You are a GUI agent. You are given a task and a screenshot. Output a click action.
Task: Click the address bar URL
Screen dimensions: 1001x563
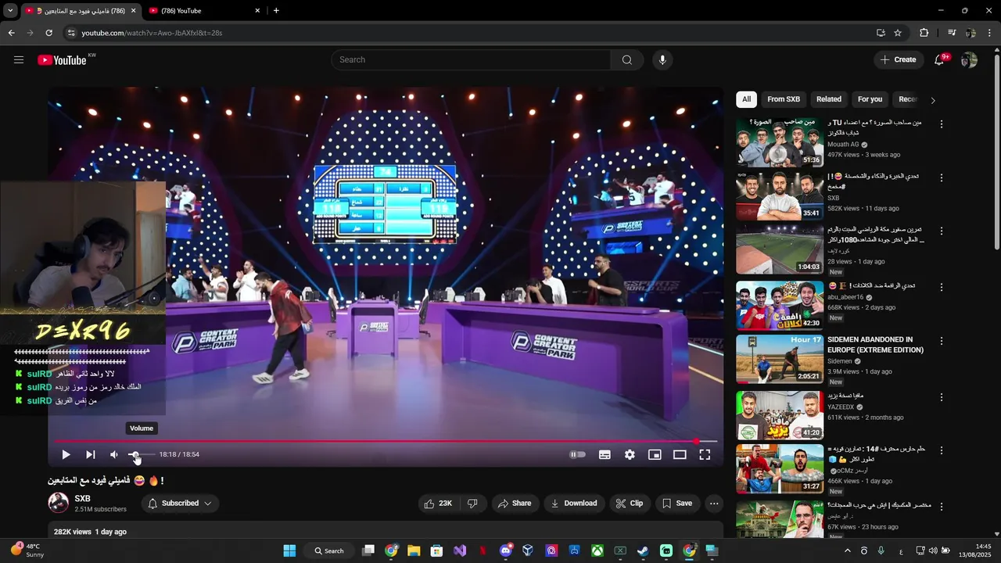152,33
